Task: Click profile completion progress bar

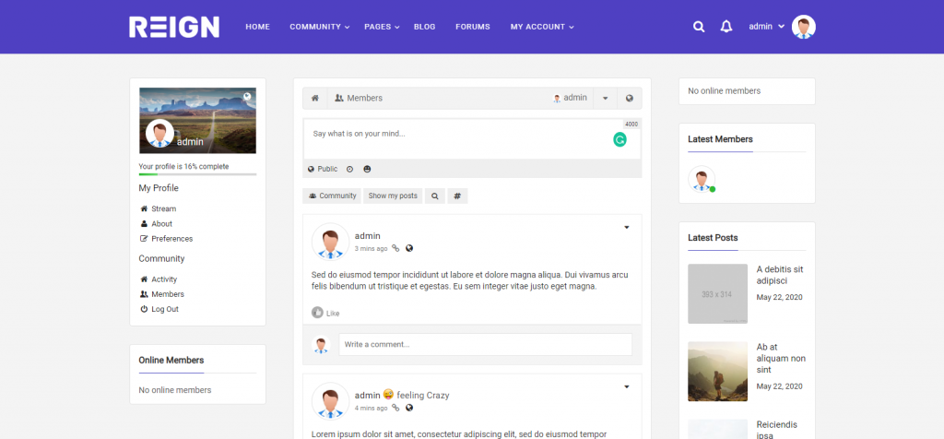Action: 197,174
